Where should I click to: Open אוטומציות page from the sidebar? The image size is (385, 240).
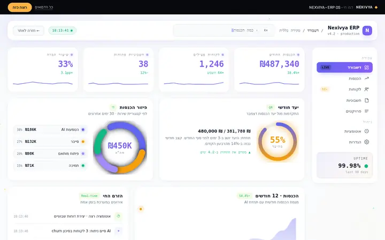344,131
